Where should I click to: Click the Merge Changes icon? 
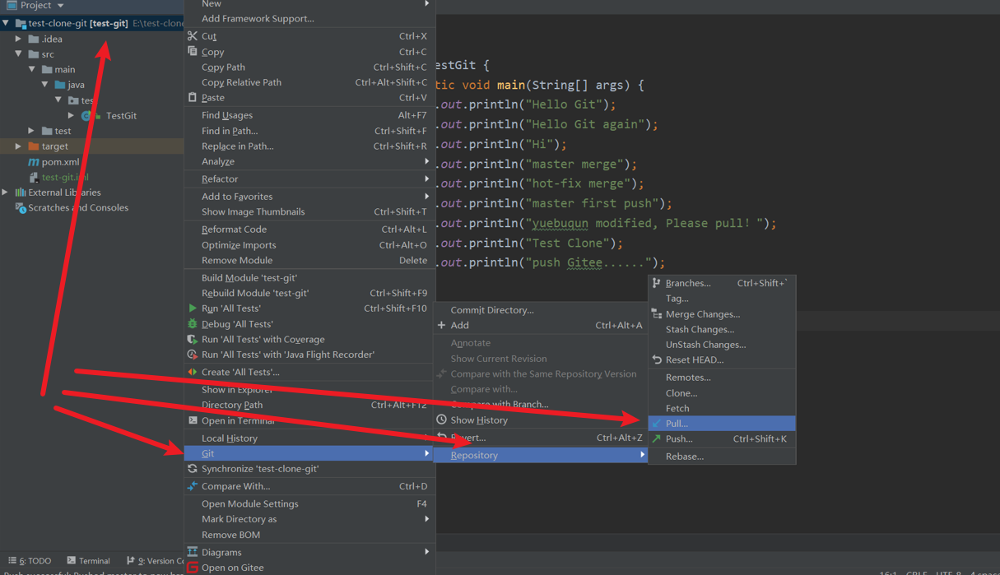pyautogui.click(x=657, y=314)
